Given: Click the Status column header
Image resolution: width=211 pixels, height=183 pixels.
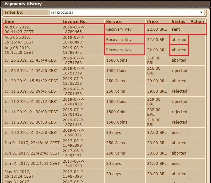Looking at the screenshot, I should (178, 21).
